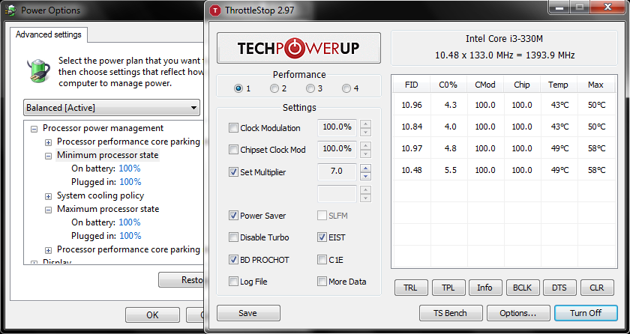This screenshot has width=630, height=334.
Task: Select Performance profile 3
Action: tap(310, 88)
